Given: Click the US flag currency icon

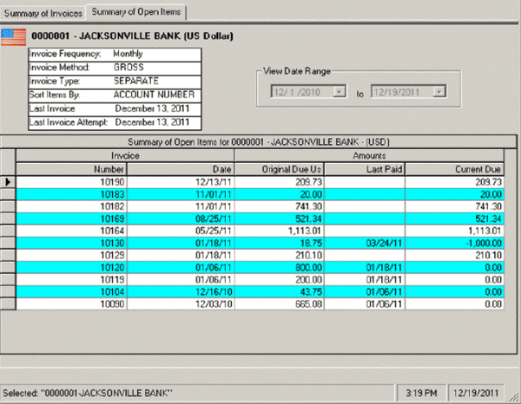Looking at the screenshot, I should (14, 36).
